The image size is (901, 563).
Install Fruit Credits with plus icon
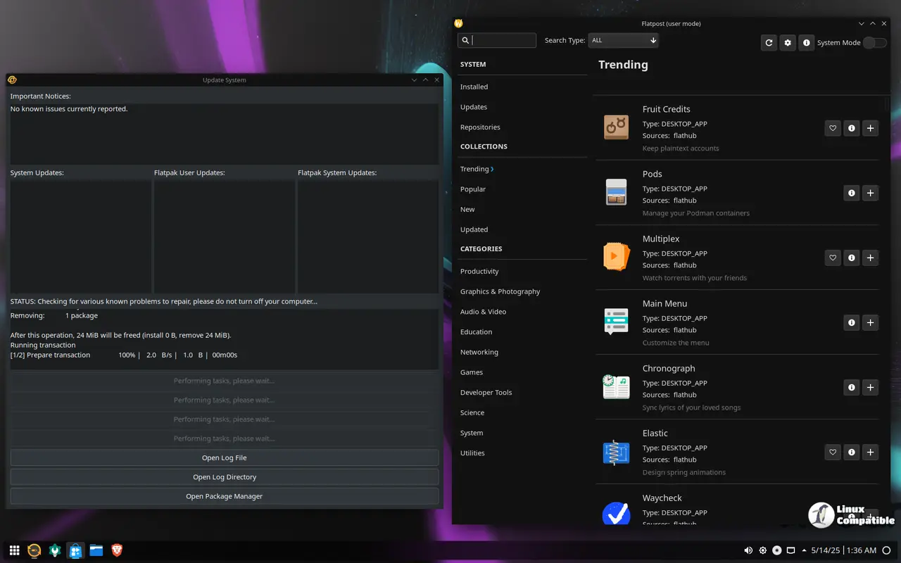[870, 129]
